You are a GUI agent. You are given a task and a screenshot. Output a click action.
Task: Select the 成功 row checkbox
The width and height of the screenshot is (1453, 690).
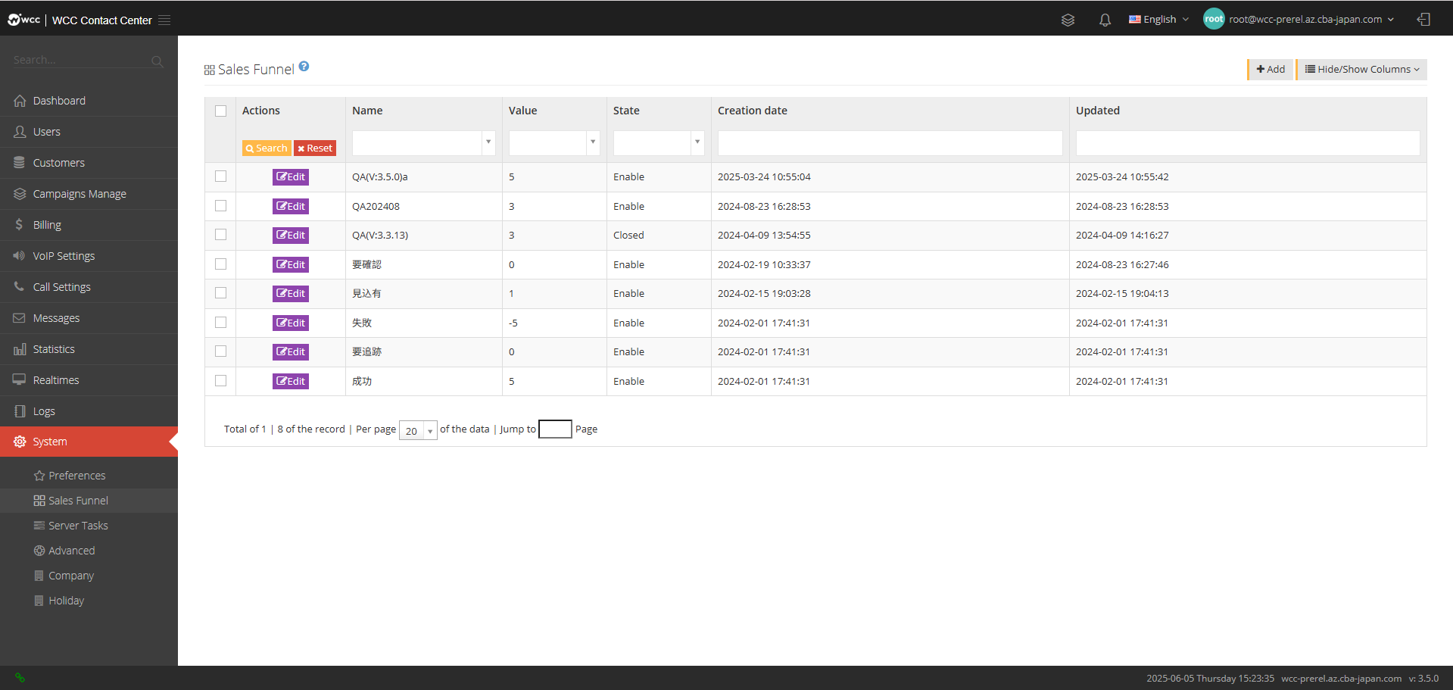coord(220,380)
